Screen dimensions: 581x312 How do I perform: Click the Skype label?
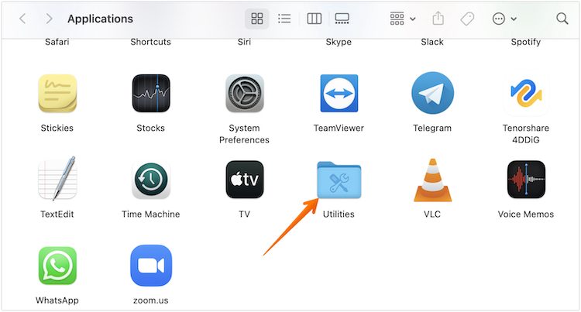(339, 42)
